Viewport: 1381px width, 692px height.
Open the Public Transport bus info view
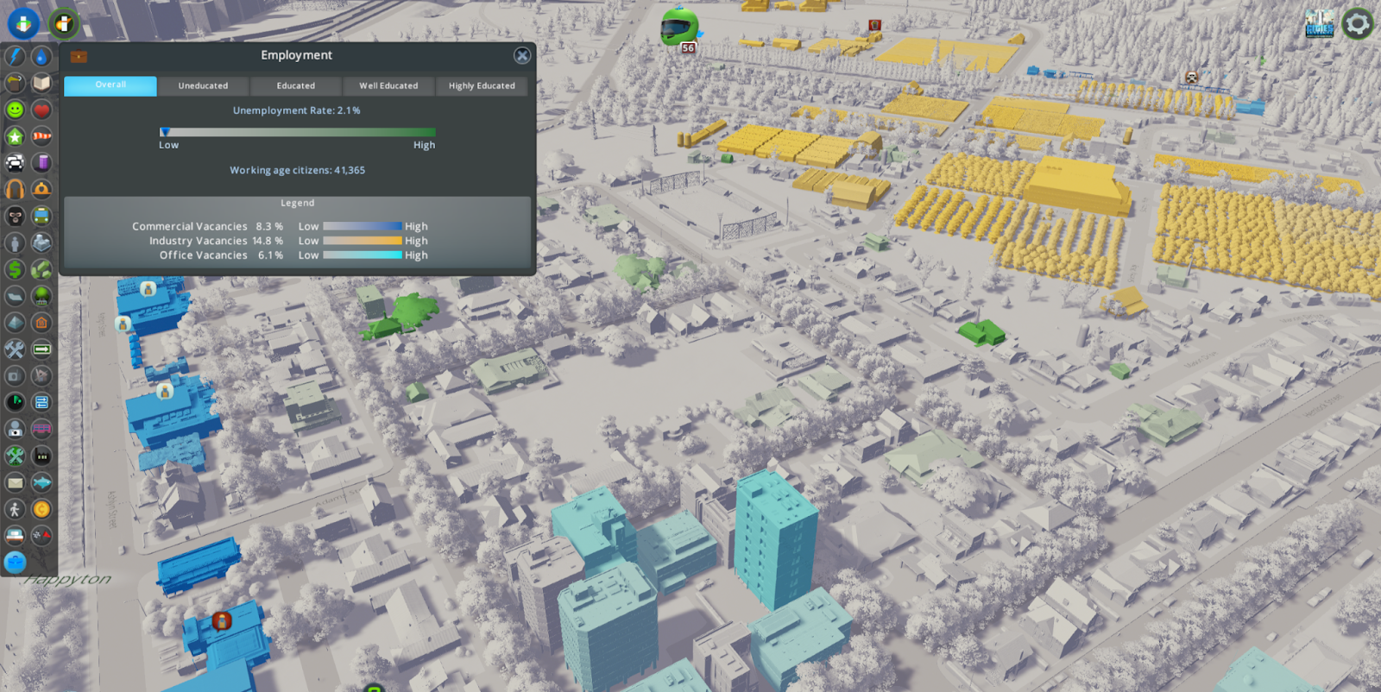point(41,216)
